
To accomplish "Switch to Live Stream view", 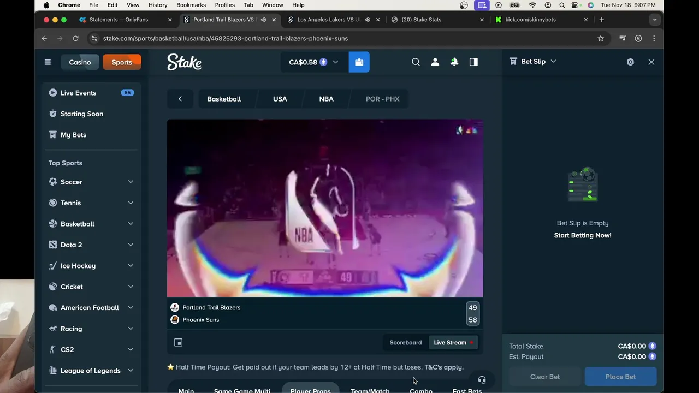I will point(453,342).
